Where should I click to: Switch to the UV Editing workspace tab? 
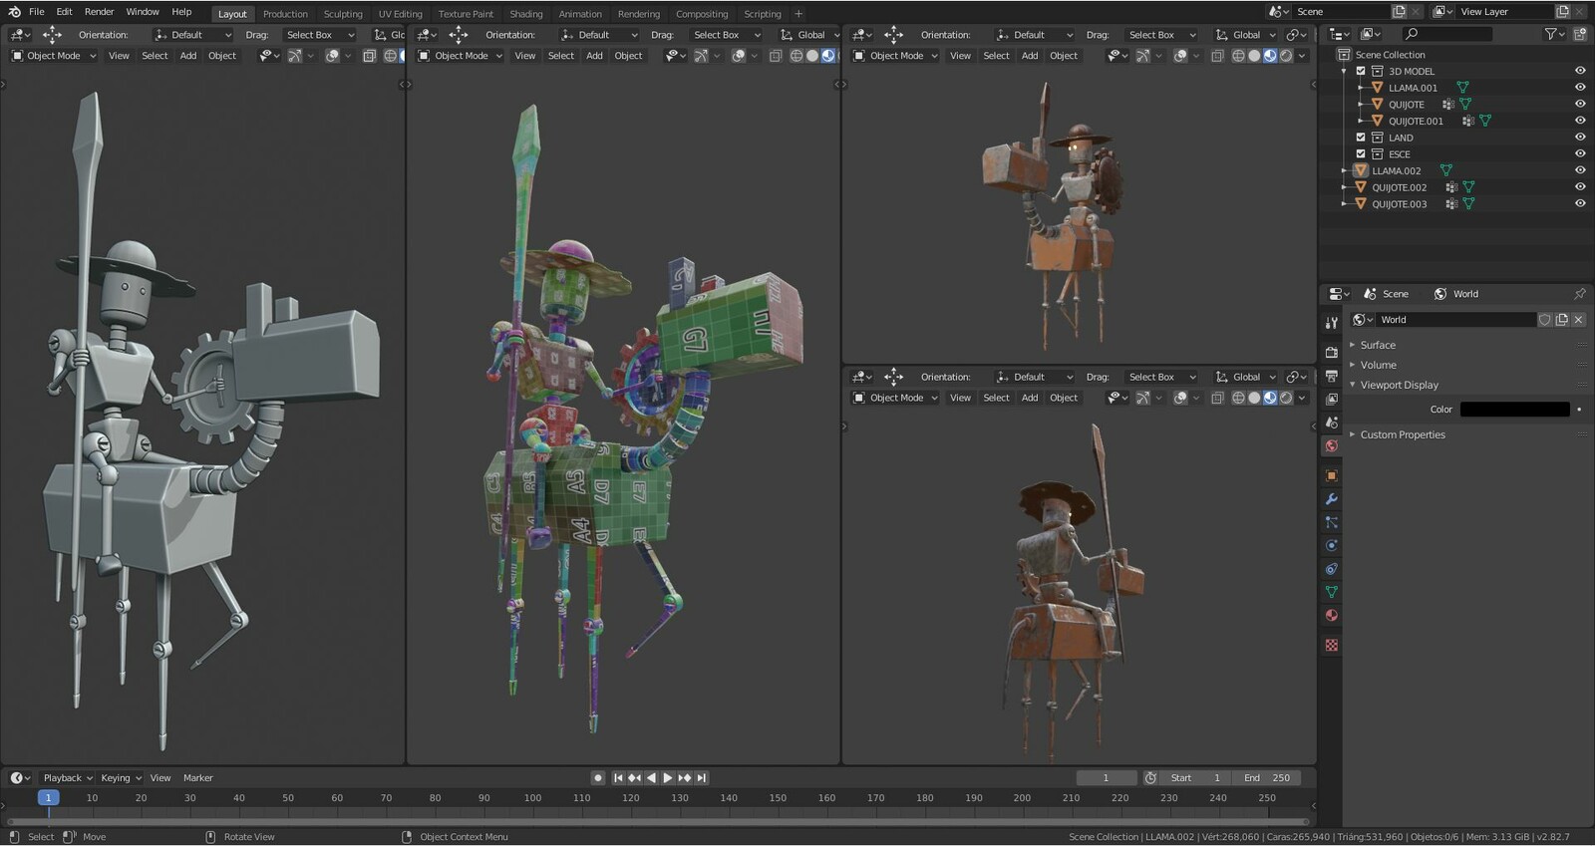tap(400, 14)
